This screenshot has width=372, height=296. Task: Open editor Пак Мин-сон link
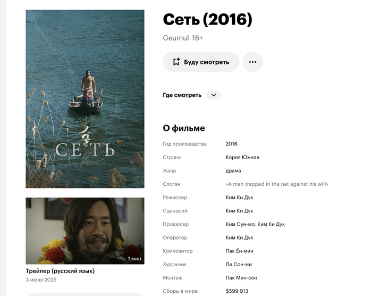point(241,278)
